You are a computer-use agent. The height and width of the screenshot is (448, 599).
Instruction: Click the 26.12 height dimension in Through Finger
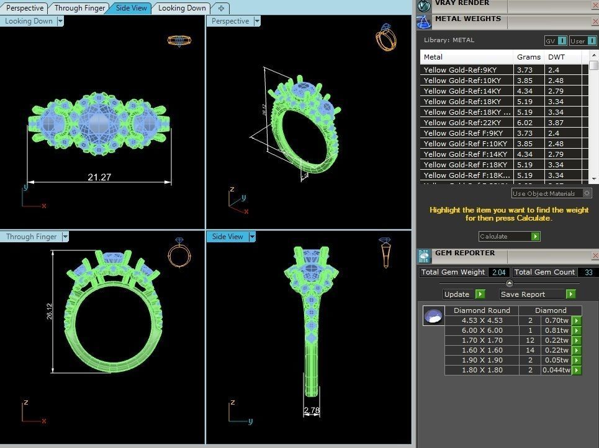(49, 311)
